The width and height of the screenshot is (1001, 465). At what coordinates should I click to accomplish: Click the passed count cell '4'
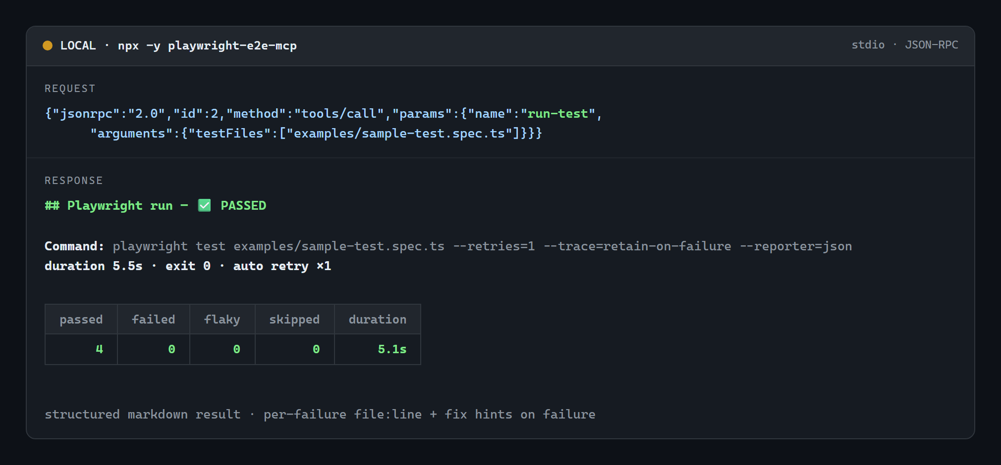tap(81, 349)
